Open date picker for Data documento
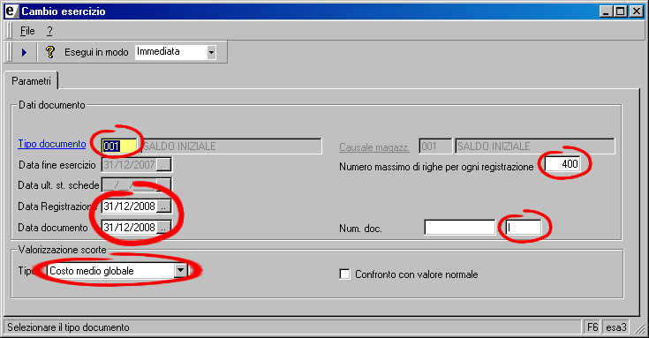 point(164,228)
